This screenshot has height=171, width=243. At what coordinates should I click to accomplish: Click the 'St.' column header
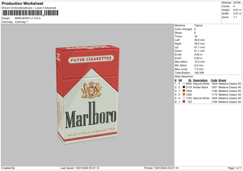[190, 80]
